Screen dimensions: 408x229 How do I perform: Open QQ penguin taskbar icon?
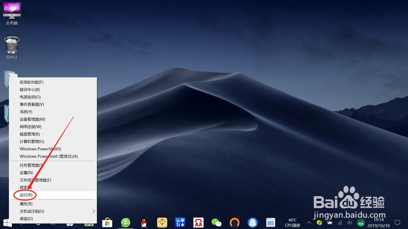point(144,223)
